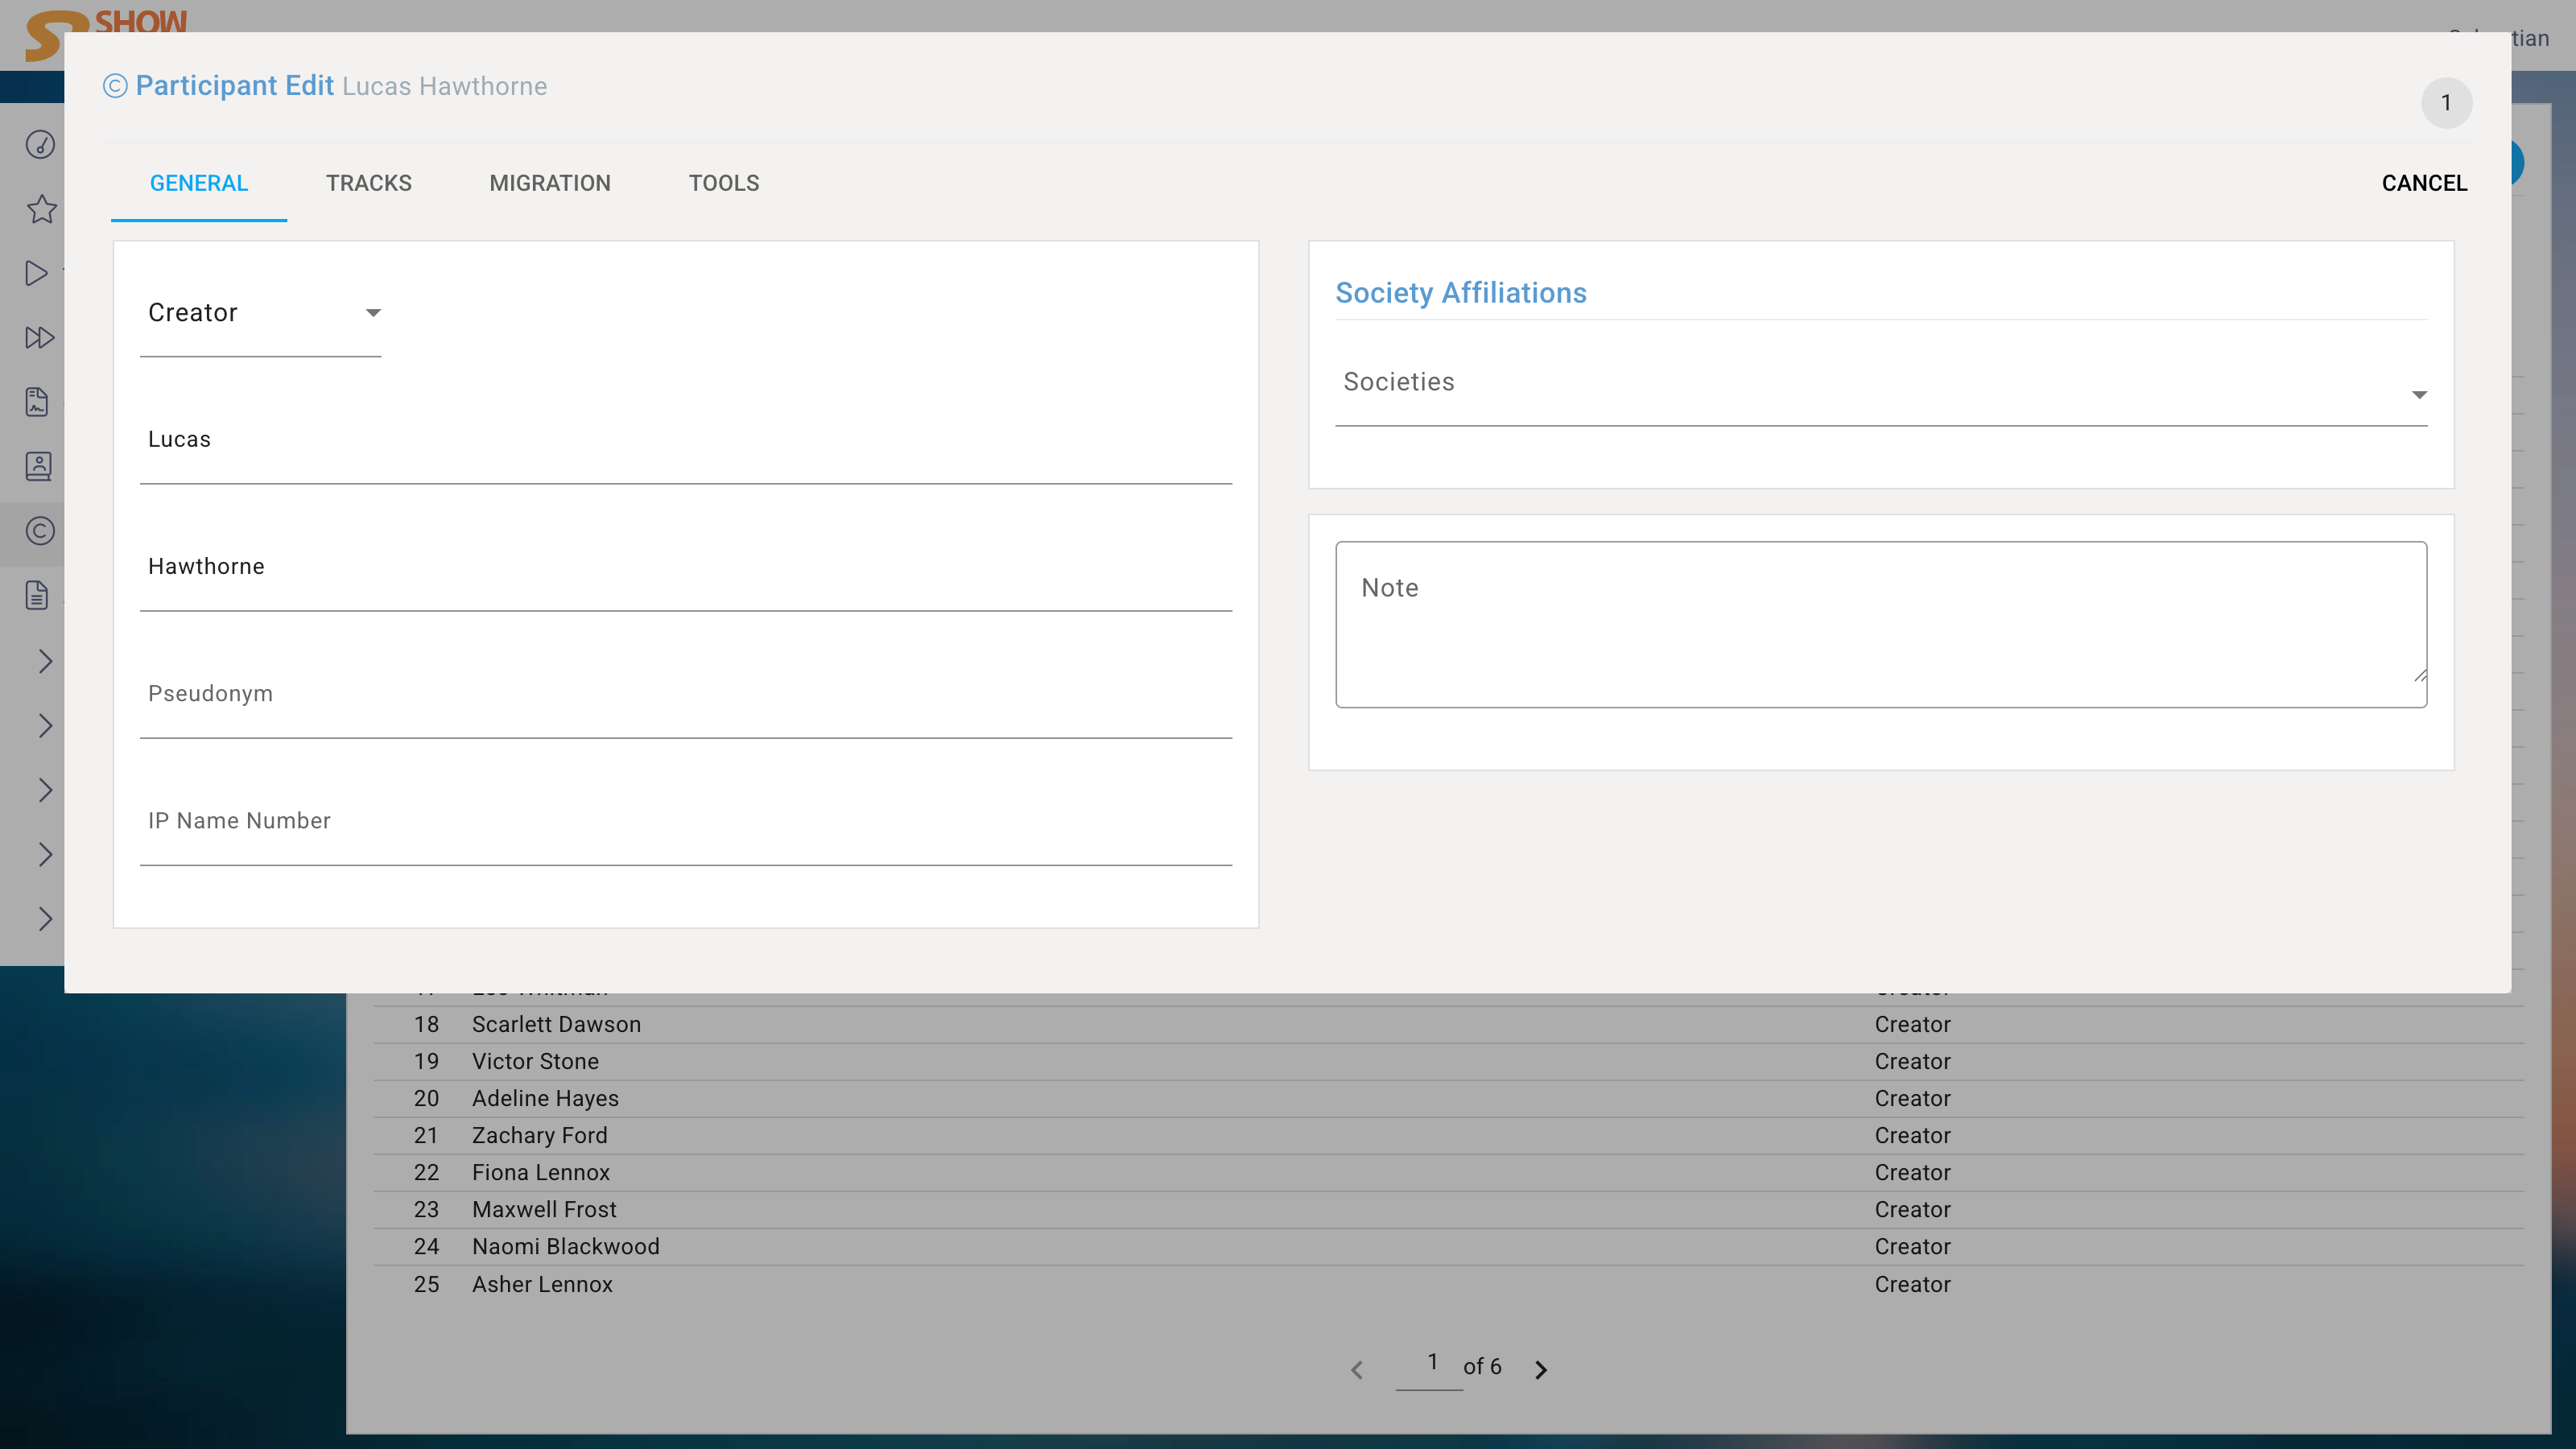Go to the next page arrow
This screenshot has height=1449, width=2576.
1541,1369
